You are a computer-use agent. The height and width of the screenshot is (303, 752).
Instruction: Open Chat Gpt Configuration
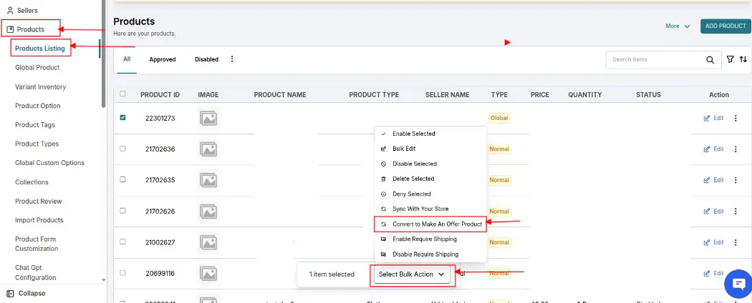(36, 273)
